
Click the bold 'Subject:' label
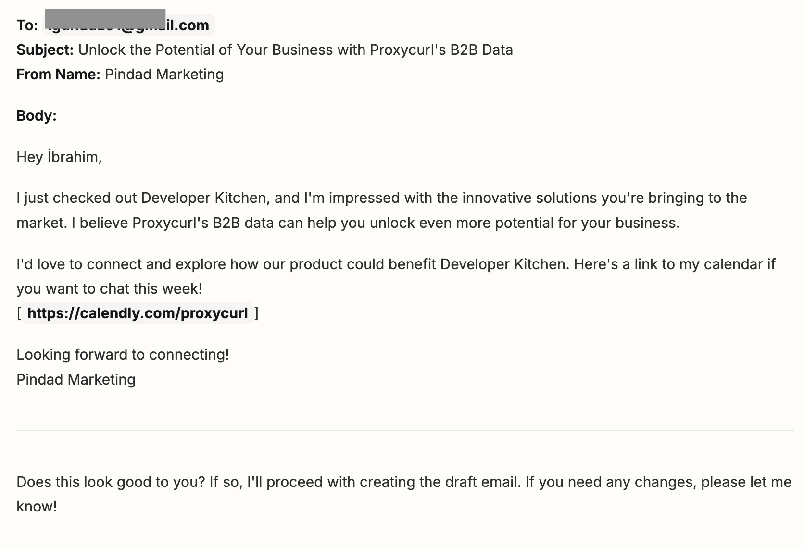tap(45, 50)
